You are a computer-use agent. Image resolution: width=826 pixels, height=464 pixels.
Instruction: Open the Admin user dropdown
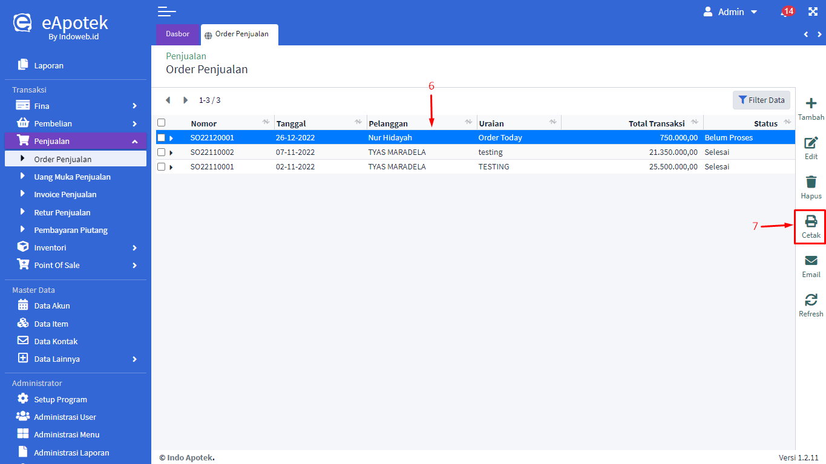click(730, 12)
